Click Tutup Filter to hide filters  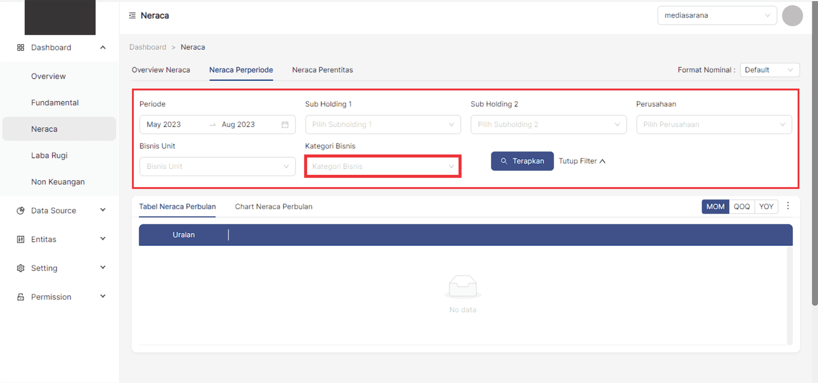pos(582,161)
